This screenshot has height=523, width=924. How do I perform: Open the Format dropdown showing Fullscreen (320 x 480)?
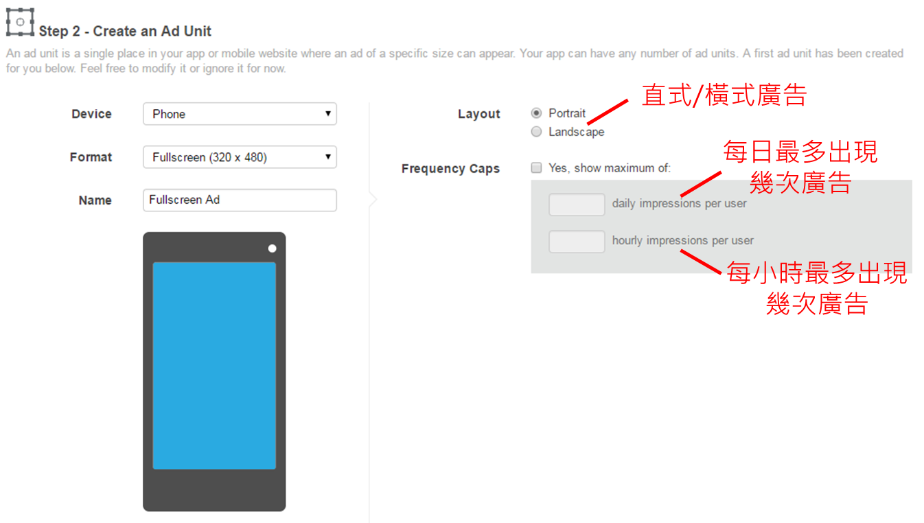tap(240, 157)
